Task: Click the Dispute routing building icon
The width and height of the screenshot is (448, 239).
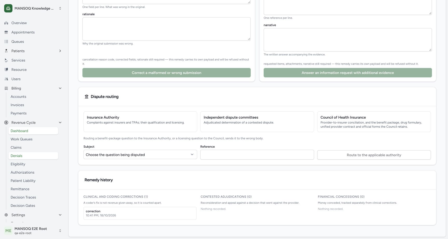Action: tap(87, 97)
